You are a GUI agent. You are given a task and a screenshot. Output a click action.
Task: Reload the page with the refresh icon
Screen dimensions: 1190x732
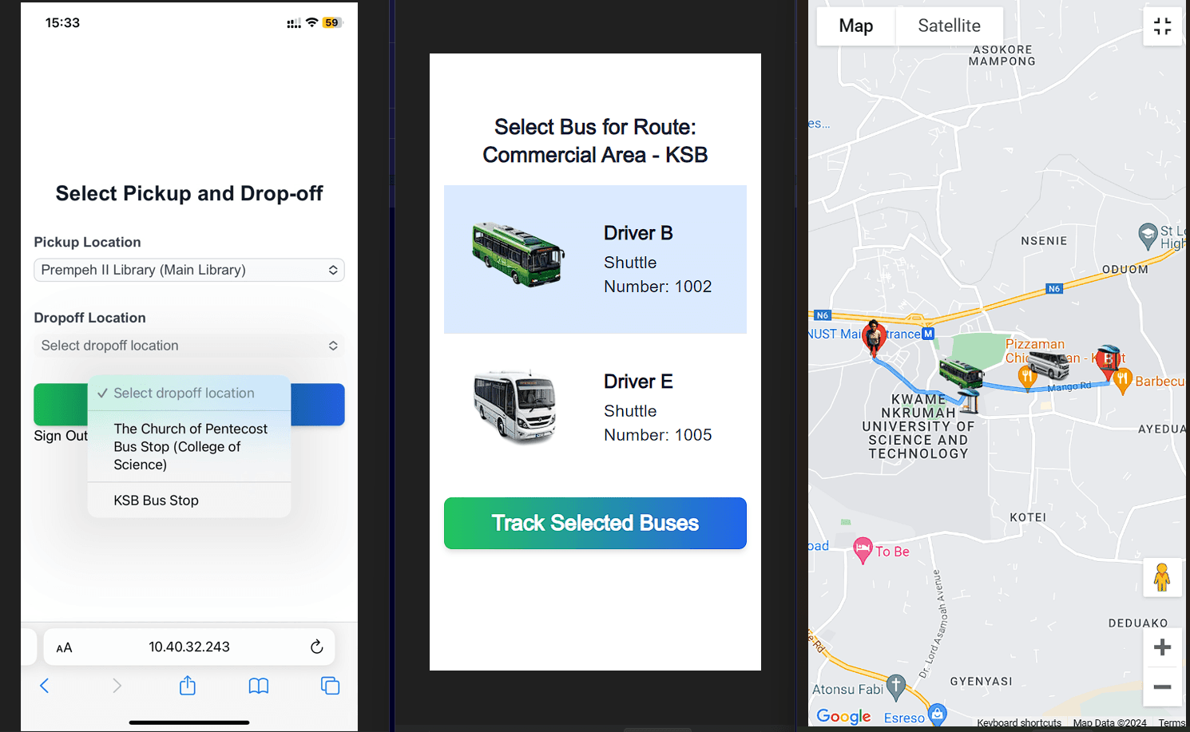(x=317, y=647)
